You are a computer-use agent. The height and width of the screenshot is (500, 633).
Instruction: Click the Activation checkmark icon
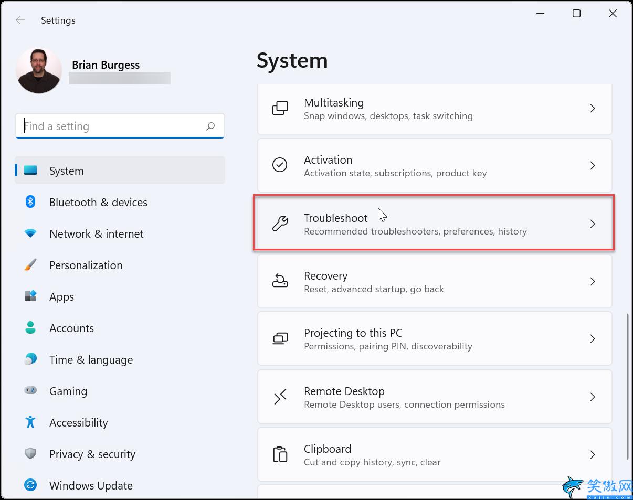[x=280, y=165]
